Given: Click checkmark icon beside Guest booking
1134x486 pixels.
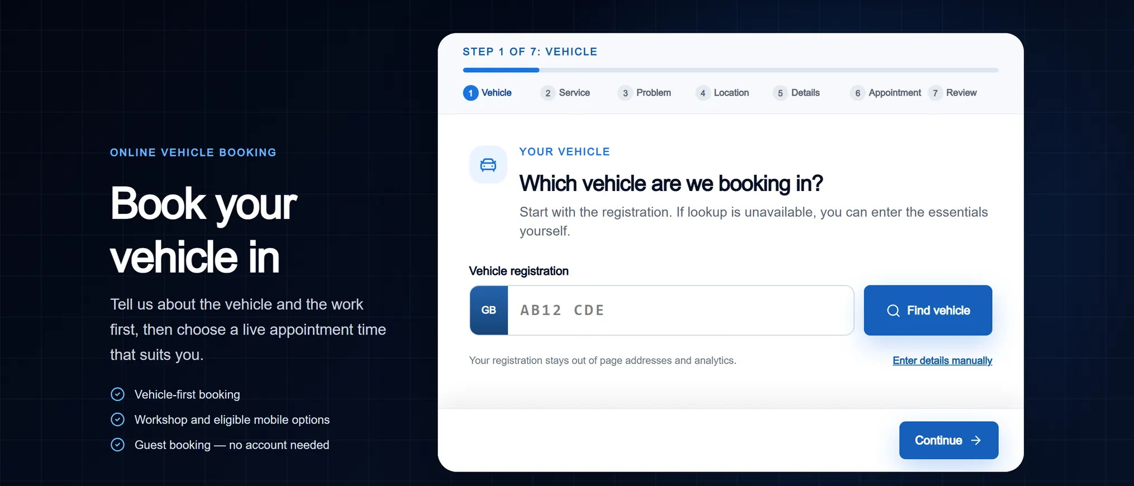Looking at the screenshot, I should (x=117, y=445).
